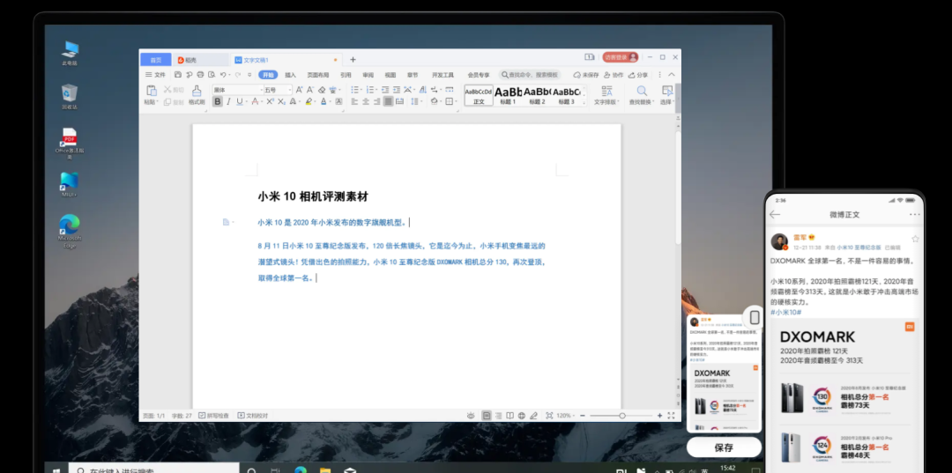Expand the styles gallery arrow
This screenshot has height=473, width=952.
click(584, 103)
